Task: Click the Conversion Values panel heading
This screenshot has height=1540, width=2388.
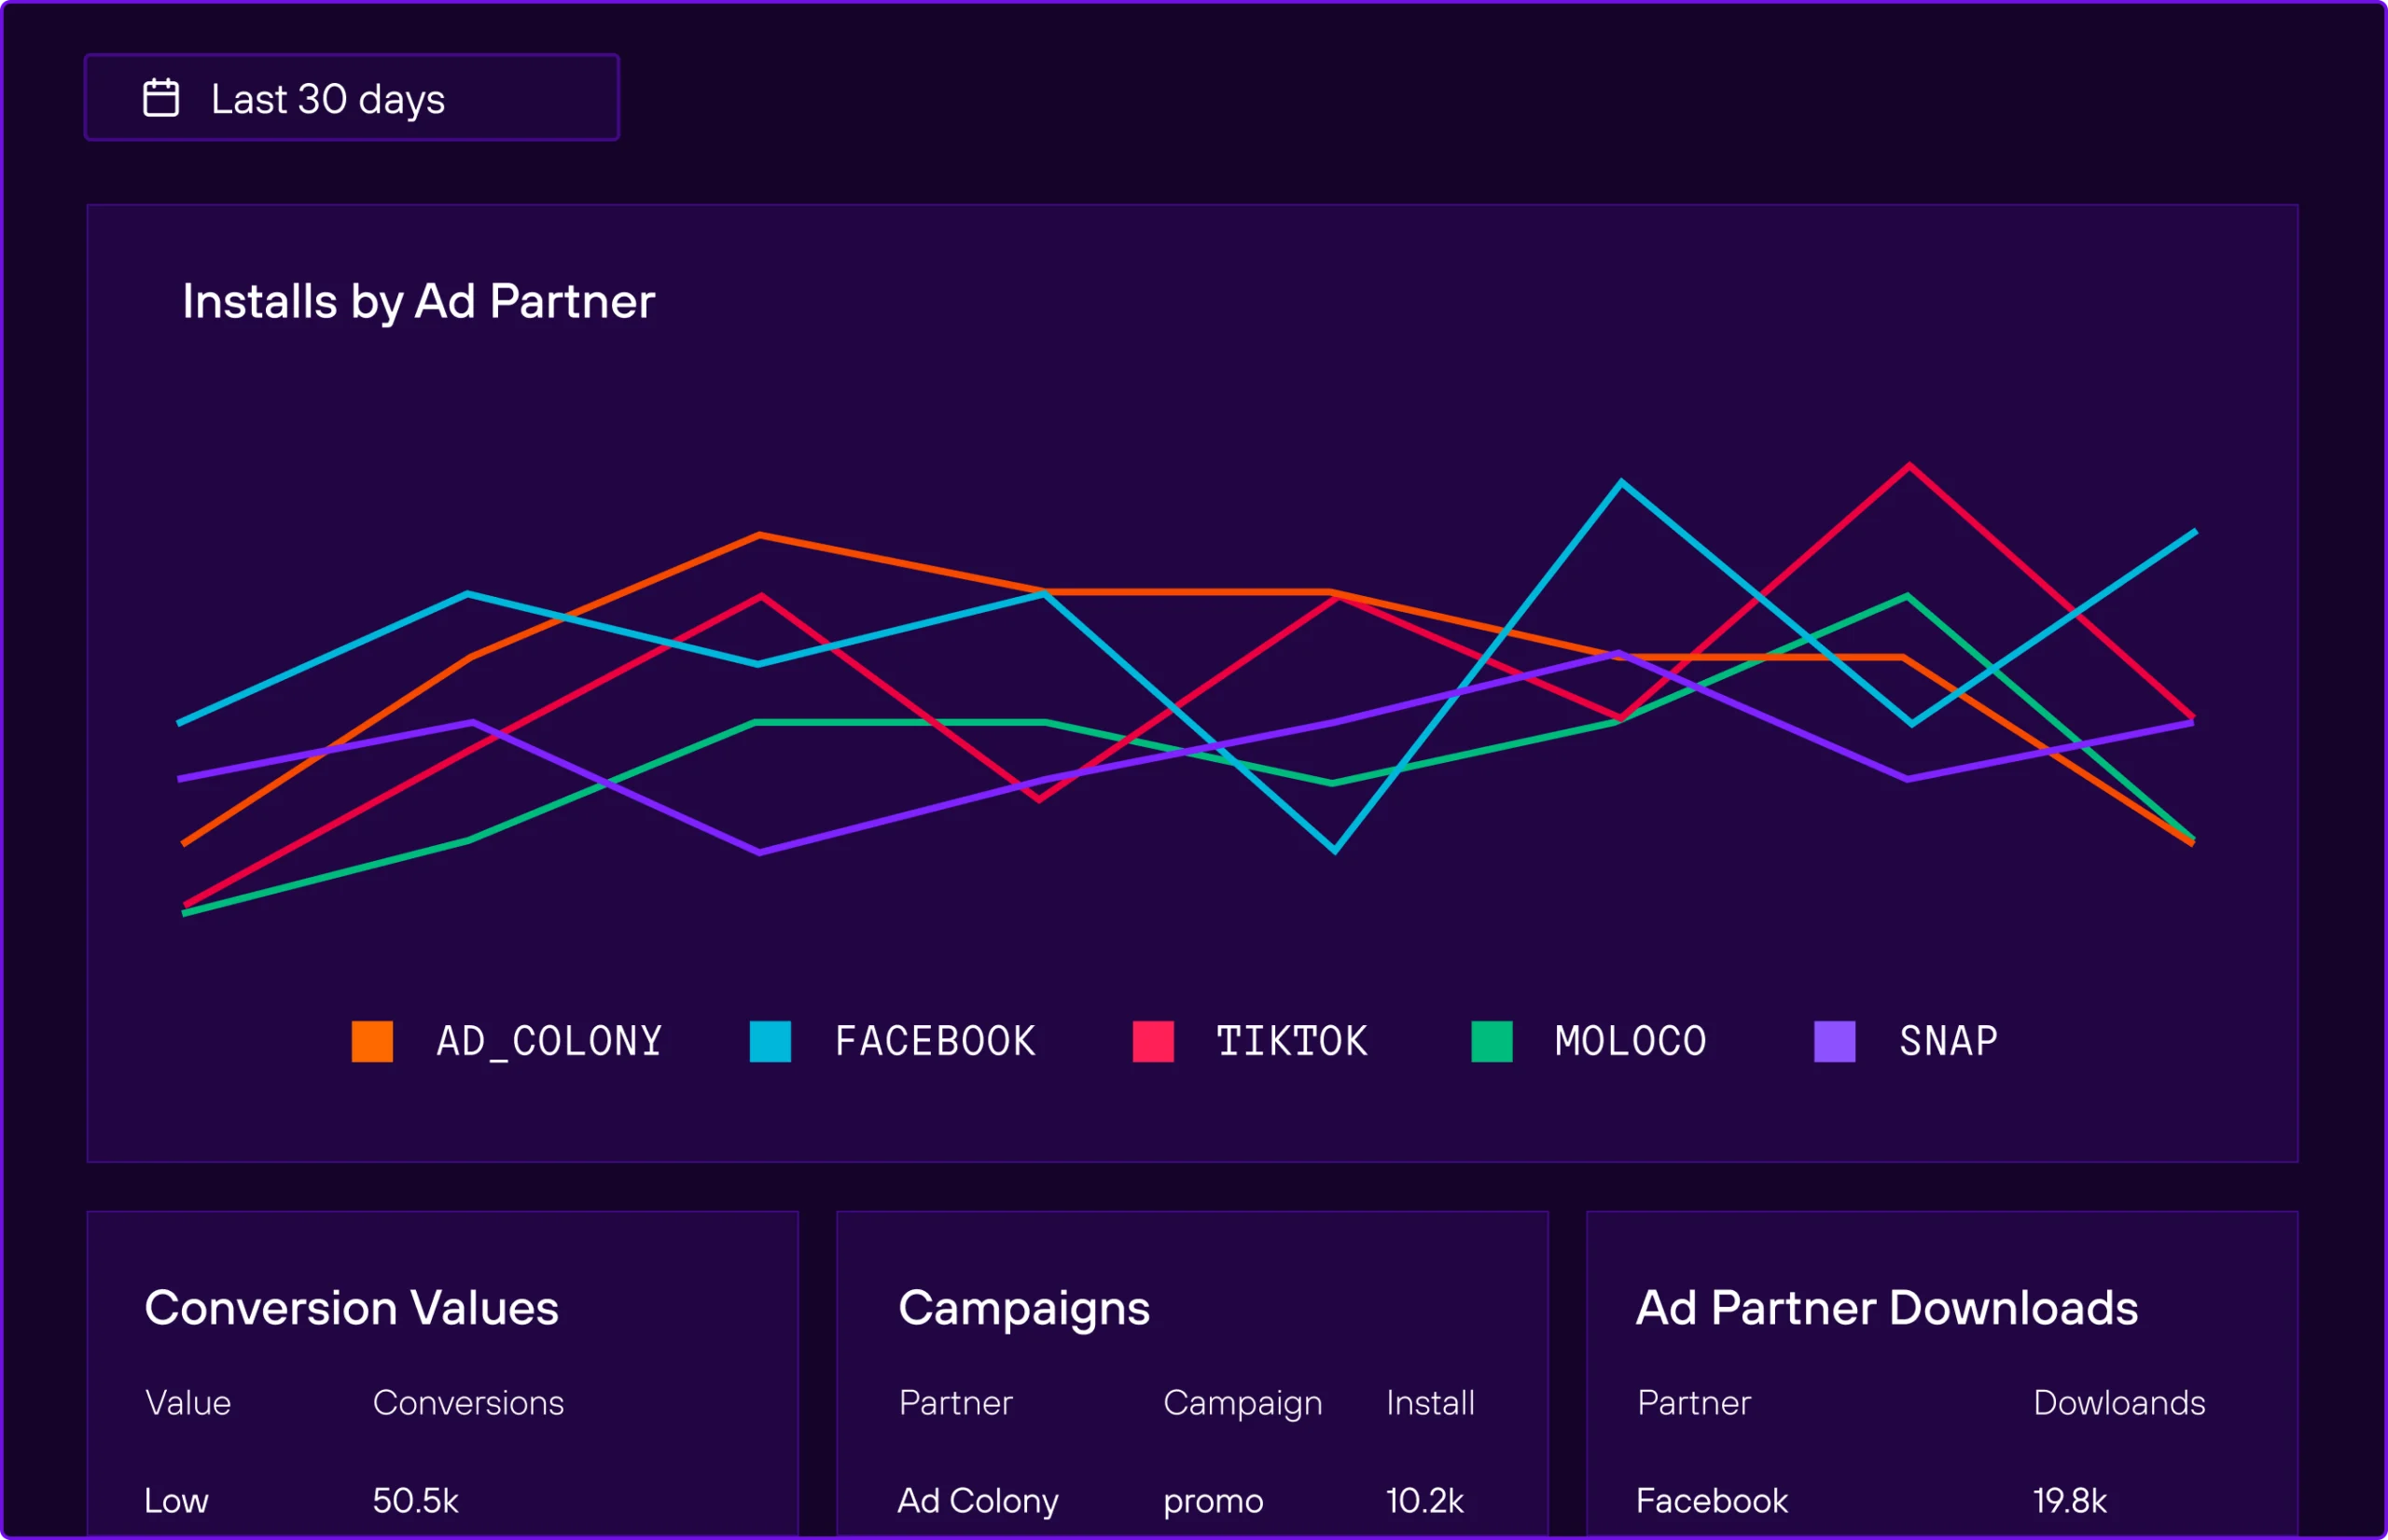Action: tap(351, 1307)
